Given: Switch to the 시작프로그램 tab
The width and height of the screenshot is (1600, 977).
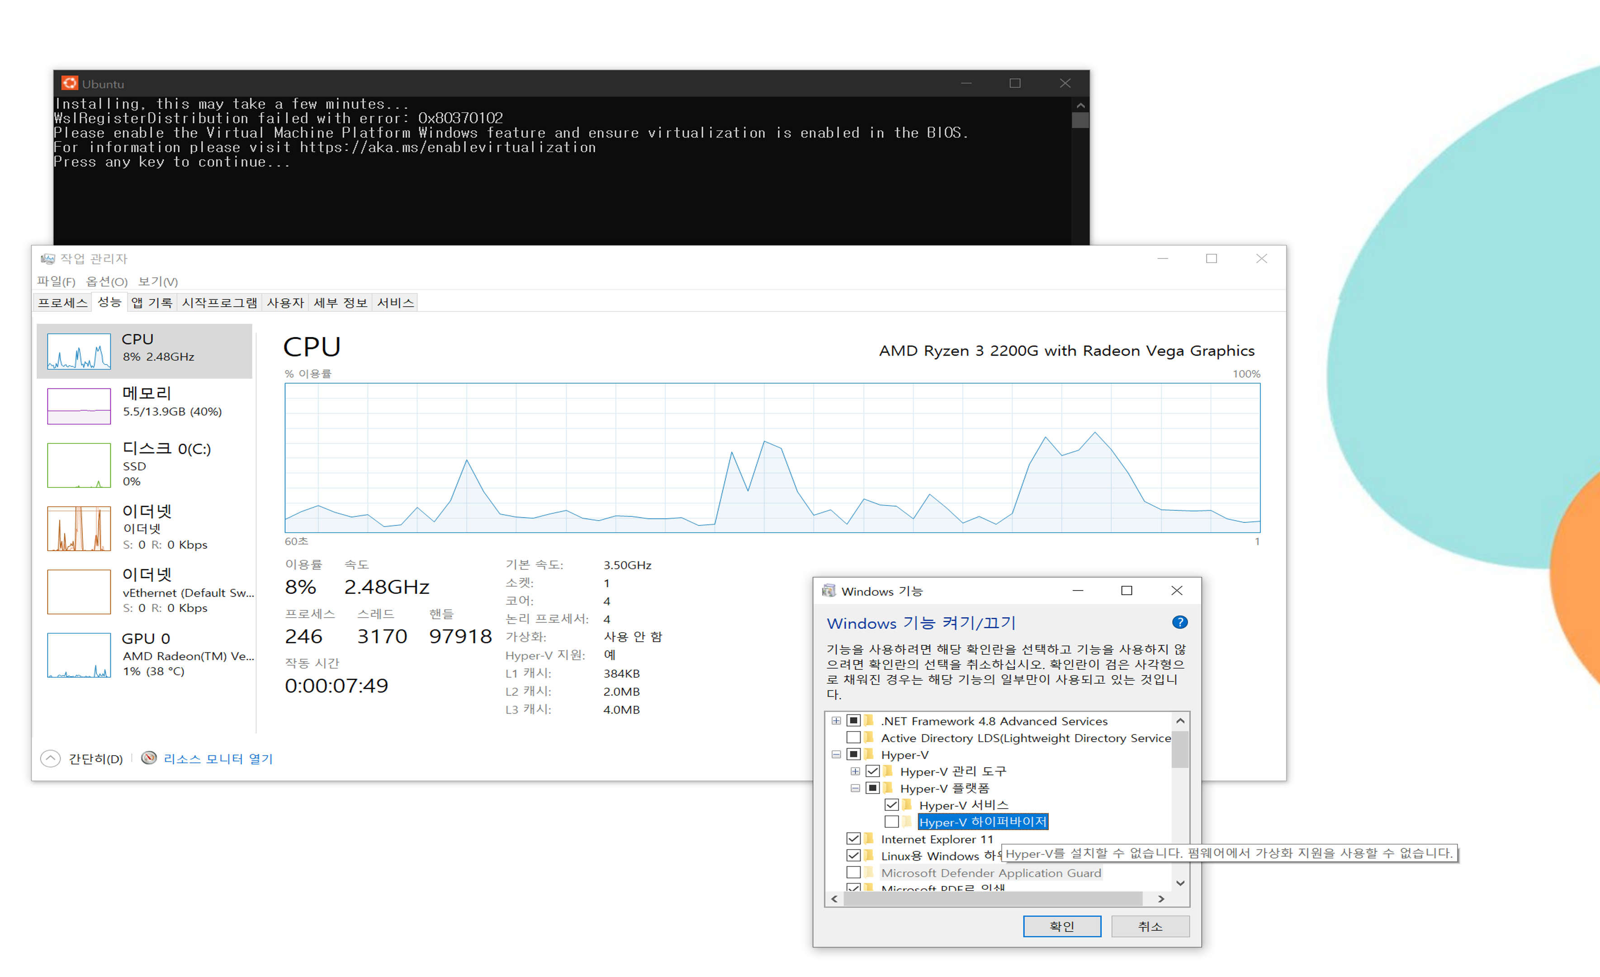Looking at the screenshot, I should [219, 302].
